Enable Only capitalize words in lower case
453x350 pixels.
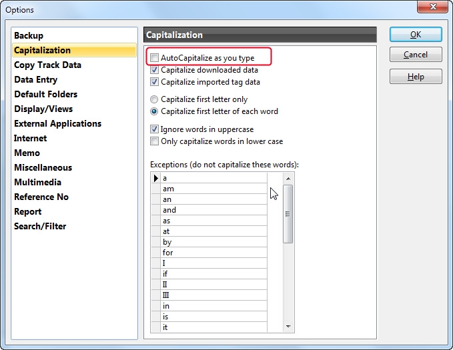155,141
